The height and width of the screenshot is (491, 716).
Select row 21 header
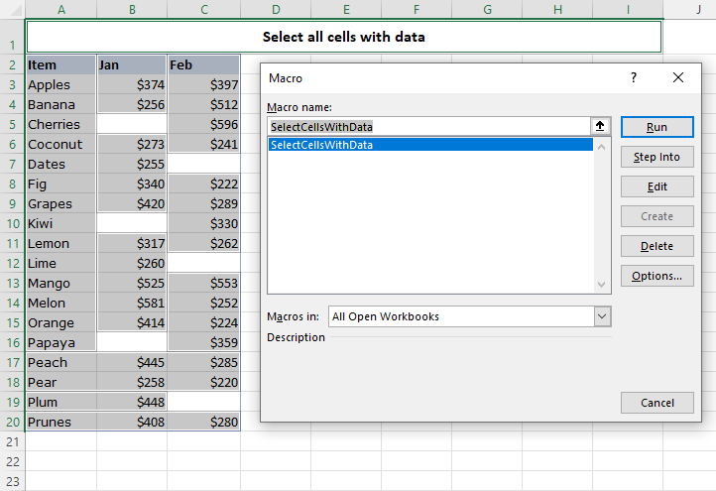pyautogui.click(x=12, y=442)
